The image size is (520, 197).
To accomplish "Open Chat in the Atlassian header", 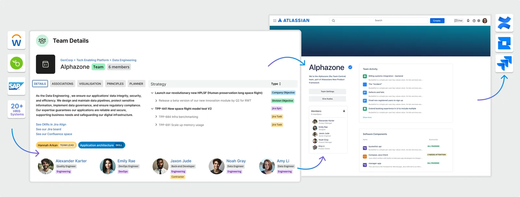I will click(x=458, y=21).
